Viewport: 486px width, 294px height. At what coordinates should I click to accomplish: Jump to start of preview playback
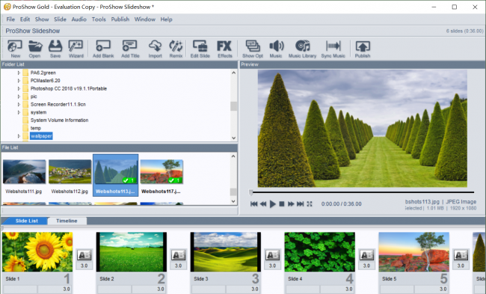tap(254, 203)
